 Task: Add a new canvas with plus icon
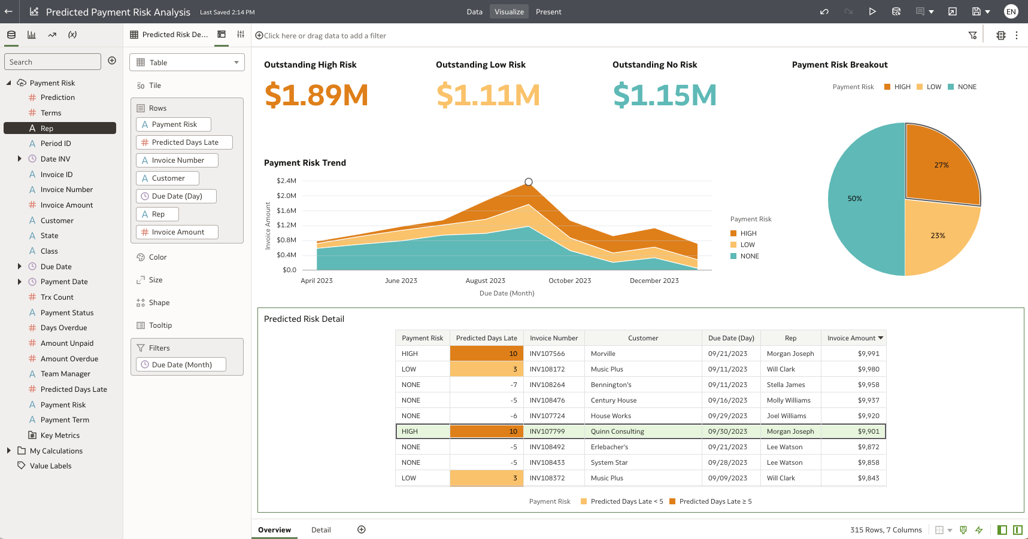point(362,529)
